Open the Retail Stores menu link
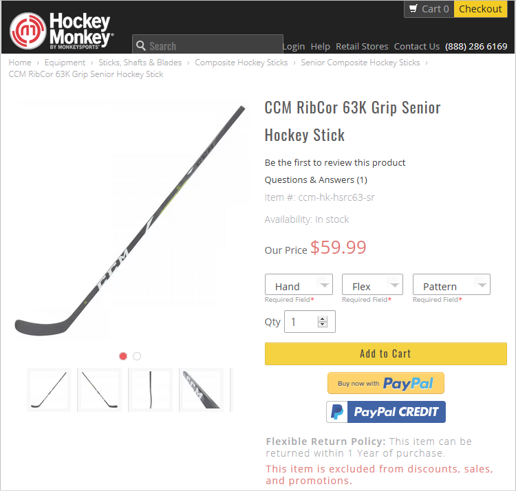This screenshot has height=491, width=516. click(362, 46)
